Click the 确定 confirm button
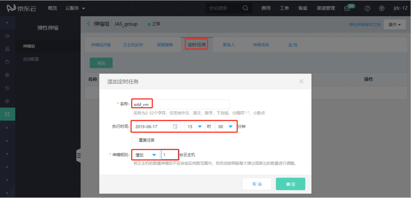This screenshot has height=198, width=411. [290, 184]
